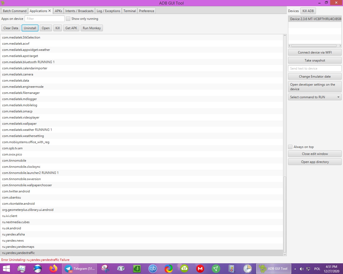The image size is (343, 274).
Task: Select com.twitter.android in app list
Action: pyautogui.click(x=141, y=191)
